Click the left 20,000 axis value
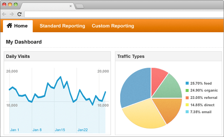Screen dimensions: 224x137 pos(12,71)
